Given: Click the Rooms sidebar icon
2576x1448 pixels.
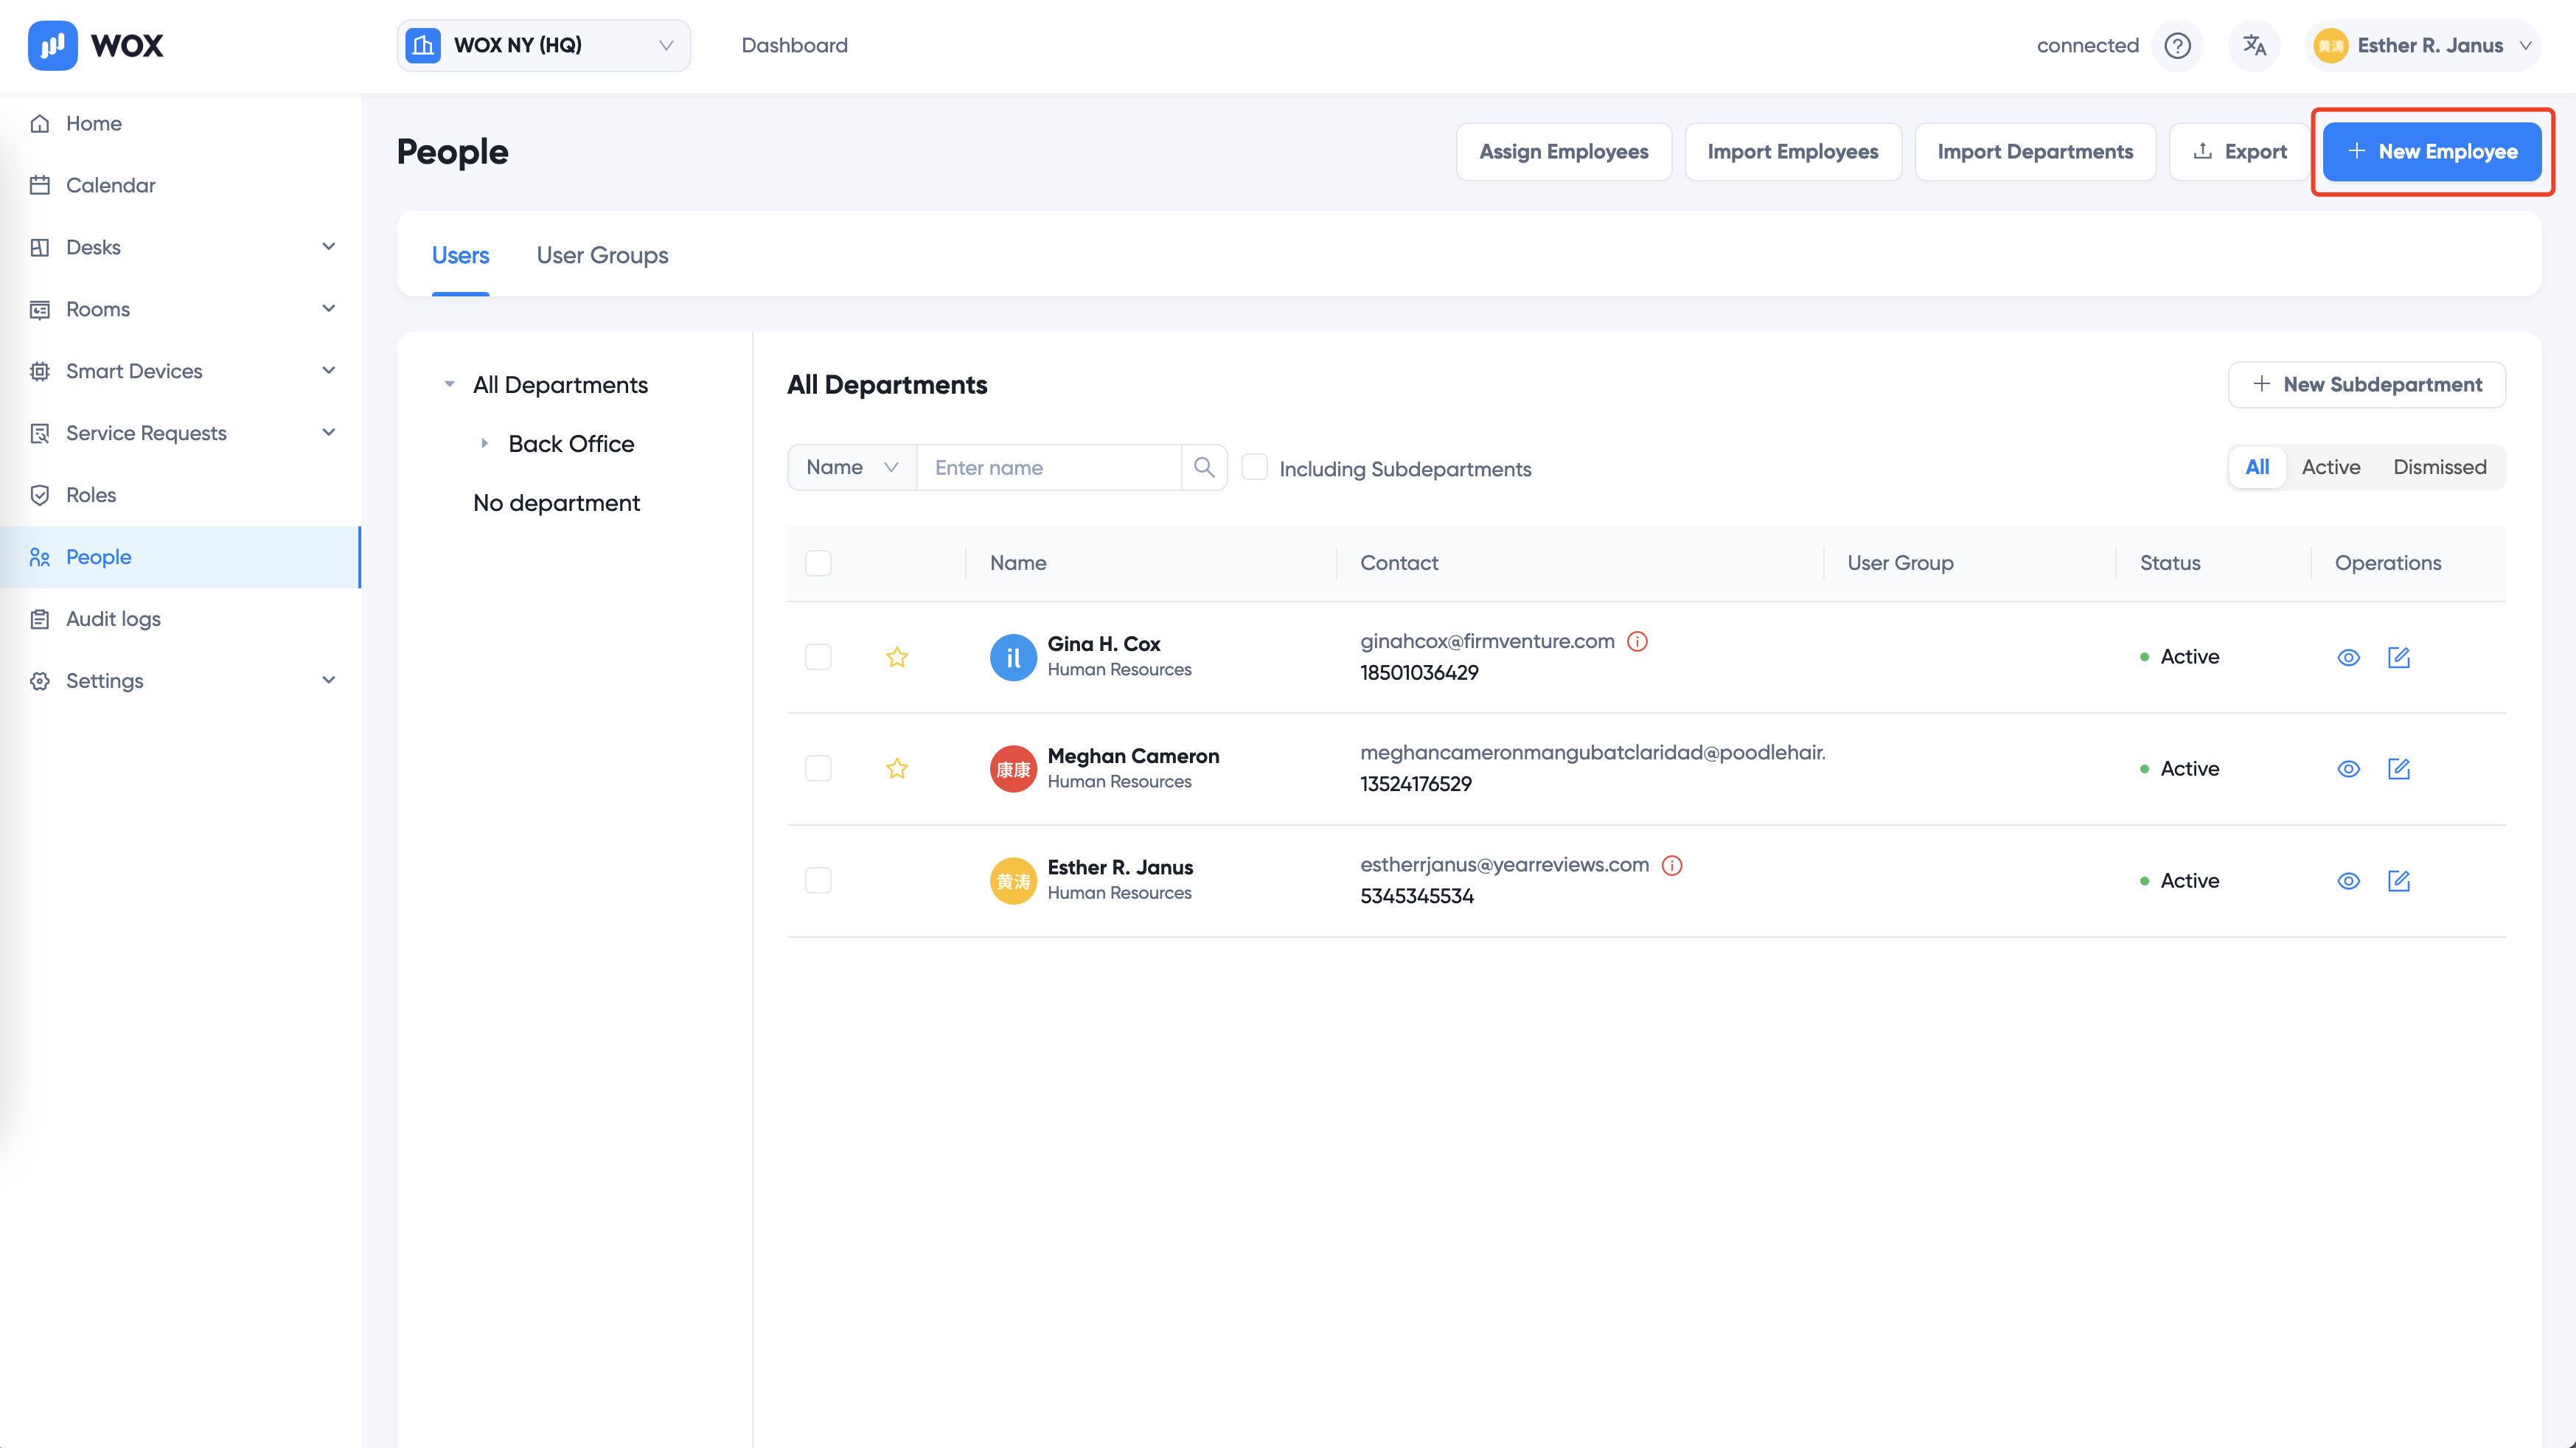Looking at the screenshot, I should click(x=40, y=309).
